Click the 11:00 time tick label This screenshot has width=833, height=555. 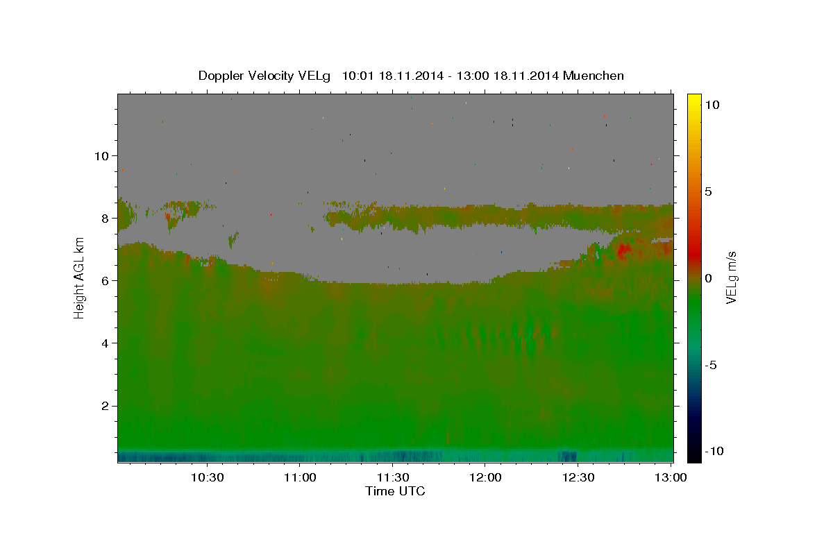[300, 477]
